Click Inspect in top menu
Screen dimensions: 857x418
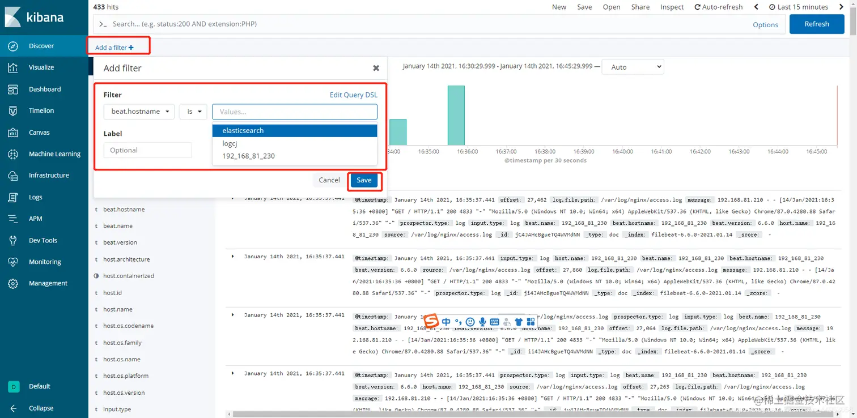pos(672,7)
